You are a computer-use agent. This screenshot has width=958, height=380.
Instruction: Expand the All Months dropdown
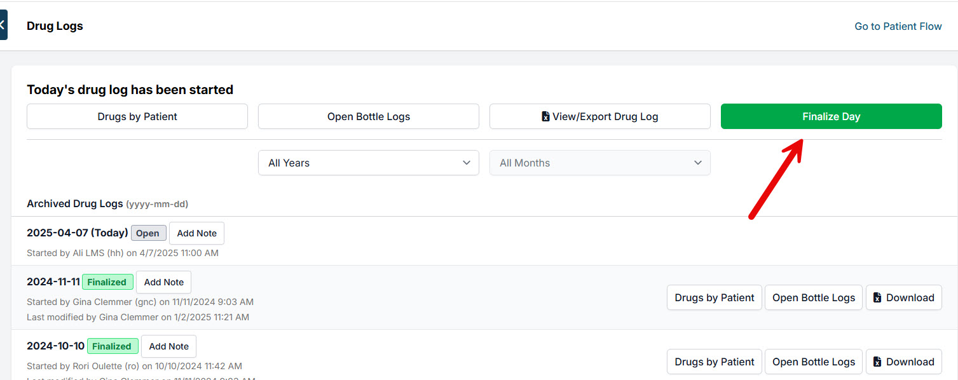599,163
